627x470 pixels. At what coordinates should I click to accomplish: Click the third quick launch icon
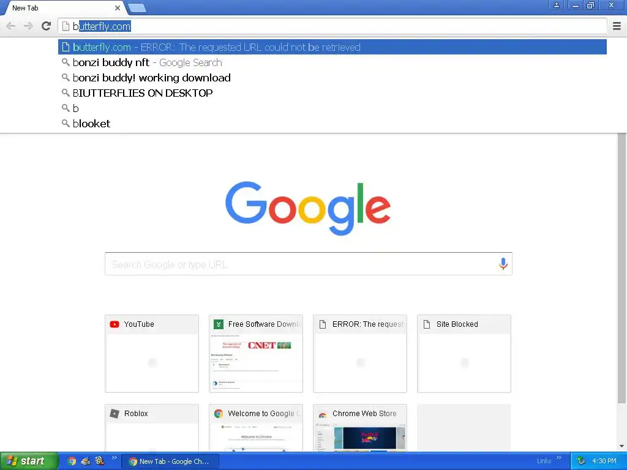coord(99,461)
